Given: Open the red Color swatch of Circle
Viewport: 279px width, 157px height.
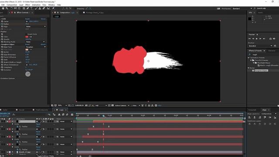Looking at the screenshot, I should click(x=27, y=37).
